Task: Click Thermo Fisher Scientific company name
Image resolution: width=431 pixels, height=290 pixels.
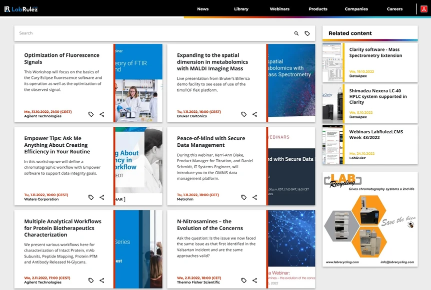Action: (x=198, y=283)
